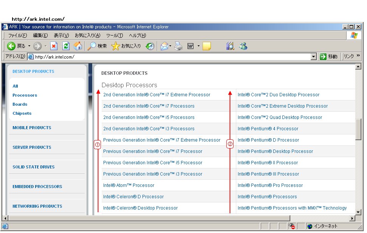The height and width of the screenshot is (233, 367).
Task: Open 2nd Generation Intel Core i7 Processors link
Action: [149, 106]
